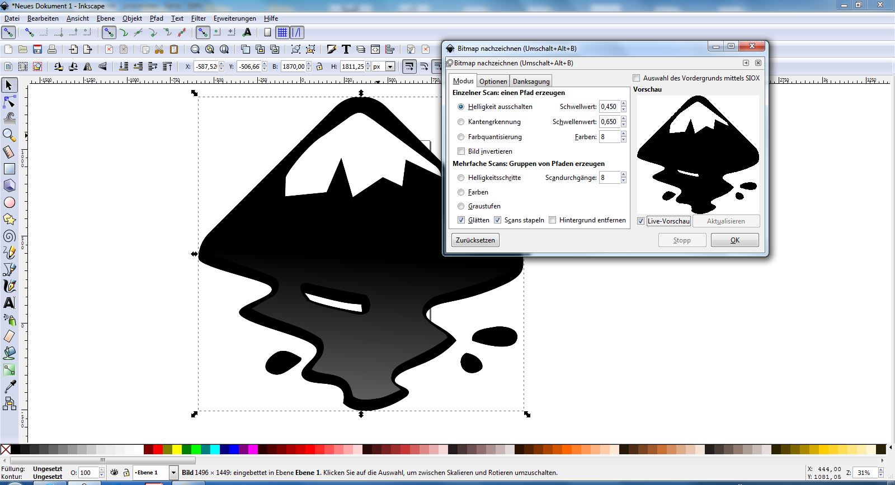
Task: Toggle the Glätten checkbox
Action: [461, 220]
